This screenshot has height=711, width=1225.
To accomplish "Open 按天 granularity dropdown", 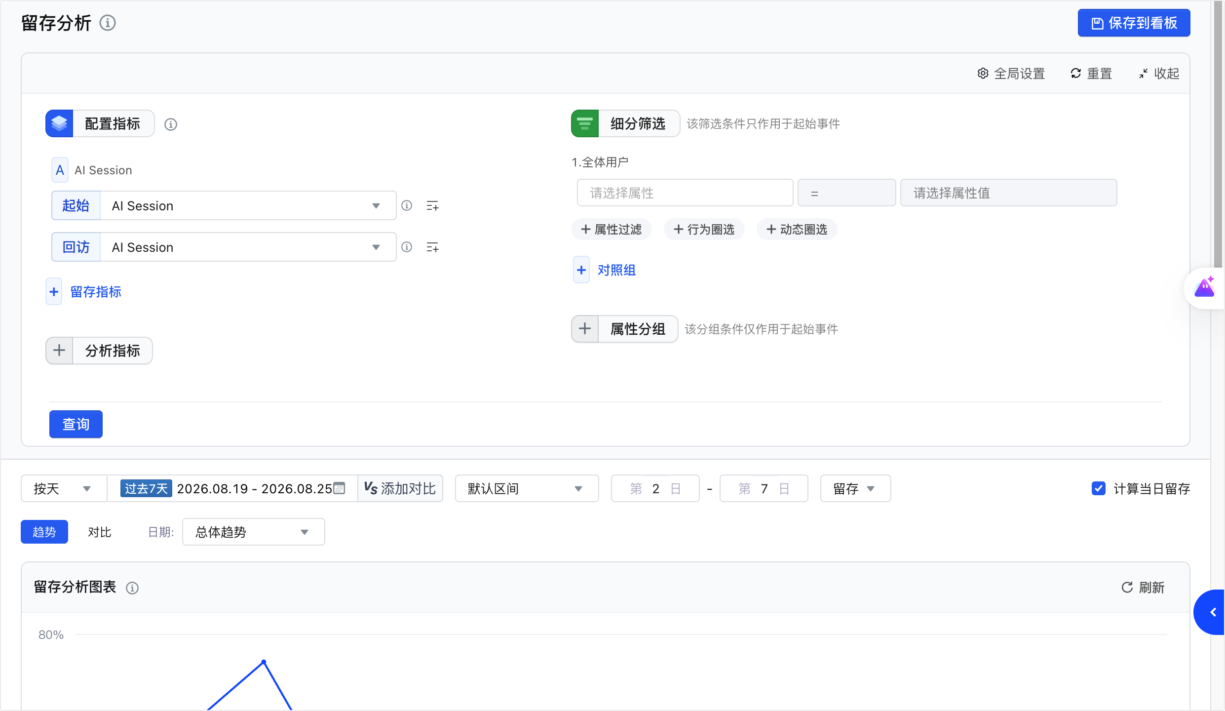I will (x=64, y=488).
